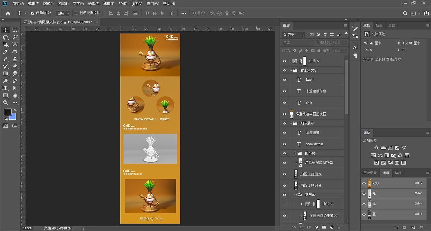The width and height of the screenshot is (431, 231).
Task: Click the create new group folder icon
Action: [x=324, y=228]
